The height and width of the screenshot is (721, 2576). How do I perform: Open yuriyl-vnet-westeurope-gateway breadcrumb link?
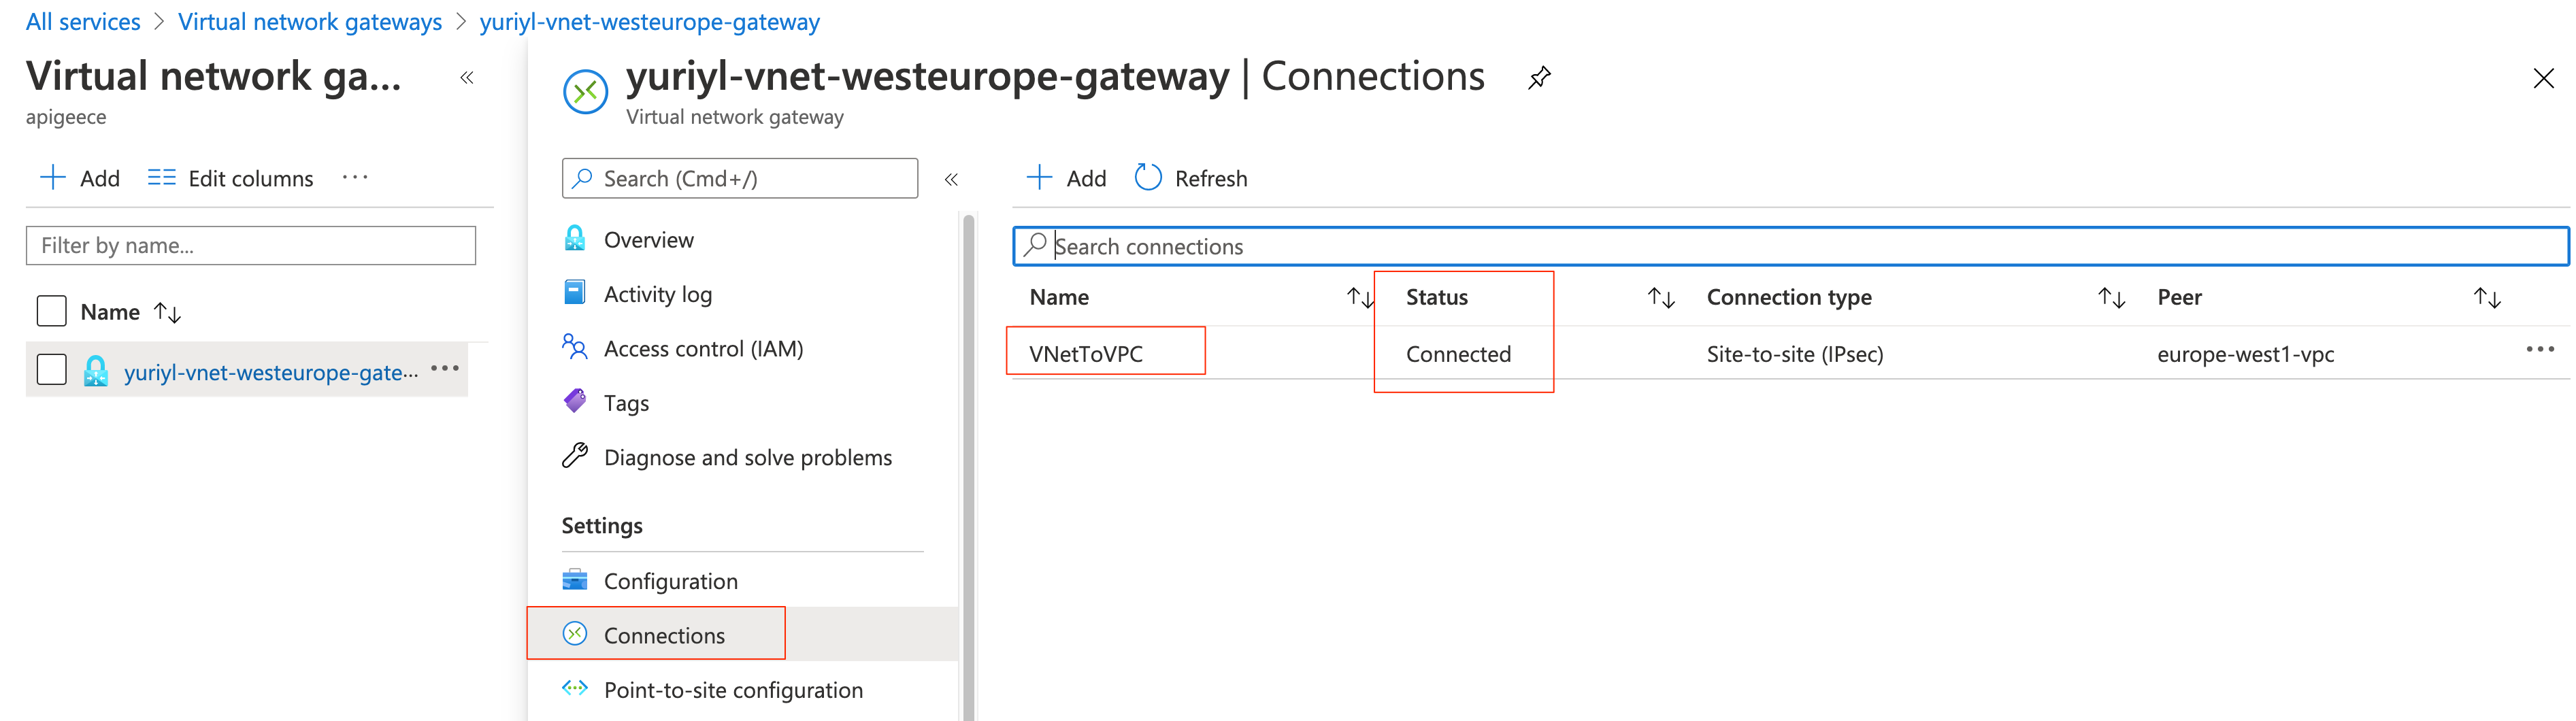pyautogui.click(x=650, y=22)
